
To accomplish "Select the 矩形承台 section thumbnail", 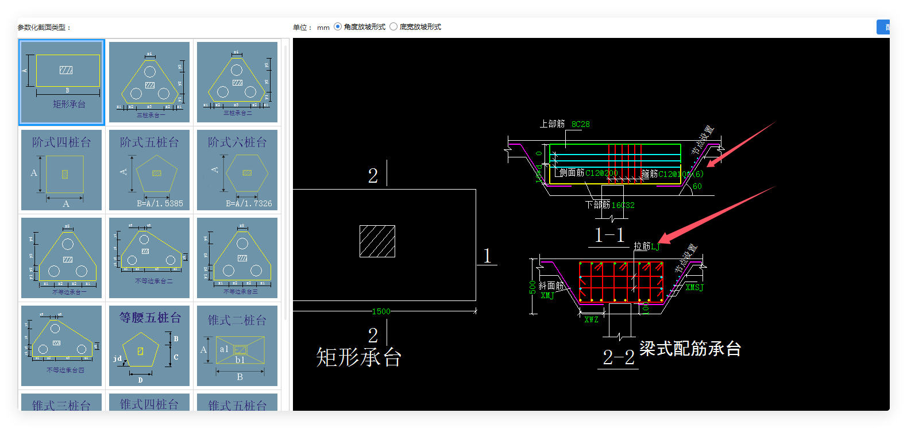I will pyautogui.click(x=61, y=82).
